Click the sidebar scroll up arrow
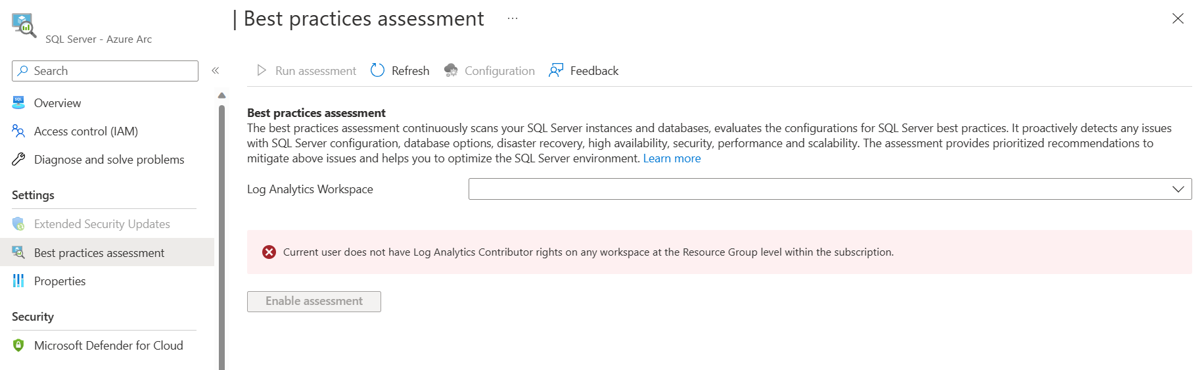Image resolution: width=1204 pixels, height=370 pixels. click(x=221, y=96)
